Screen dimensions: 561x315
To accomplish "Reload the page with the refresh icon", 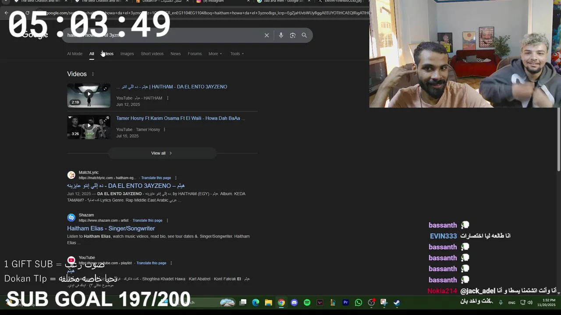I will pos(27,13).
